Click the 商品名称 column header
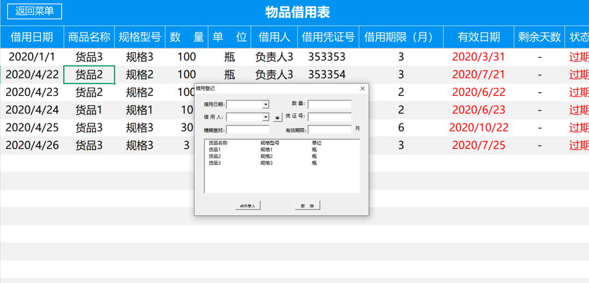Image resolution: width=589 pixels, height=283 pixels. (x=89, y=37)
